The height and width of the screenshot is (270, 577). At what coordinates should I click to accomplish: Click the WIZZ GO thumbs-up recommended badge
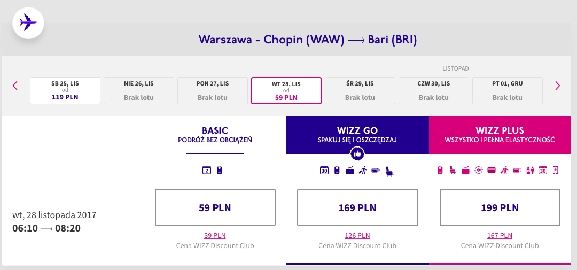[357, 155]
